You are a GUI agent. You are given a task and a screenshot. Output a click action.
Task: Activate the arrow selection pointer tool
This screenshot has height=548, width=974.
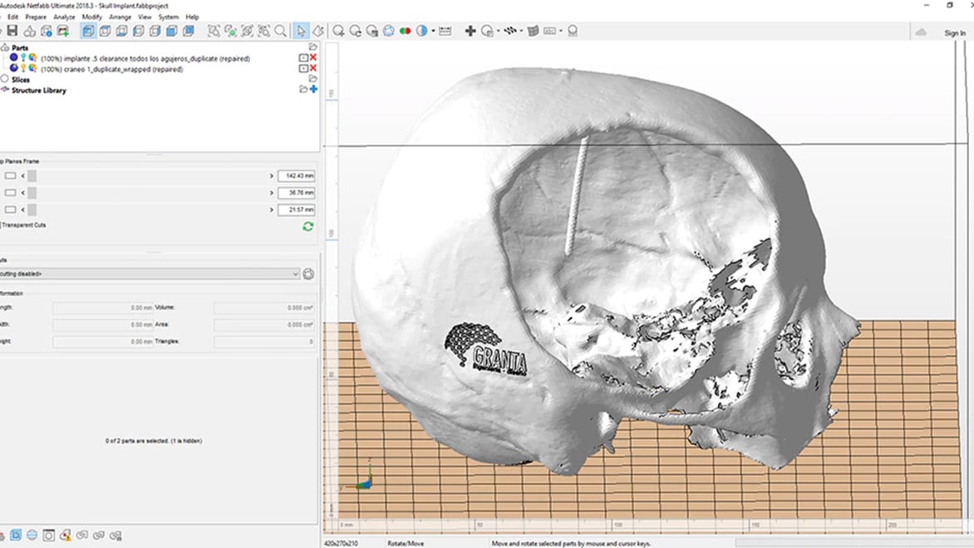click(x=301, y=32)
